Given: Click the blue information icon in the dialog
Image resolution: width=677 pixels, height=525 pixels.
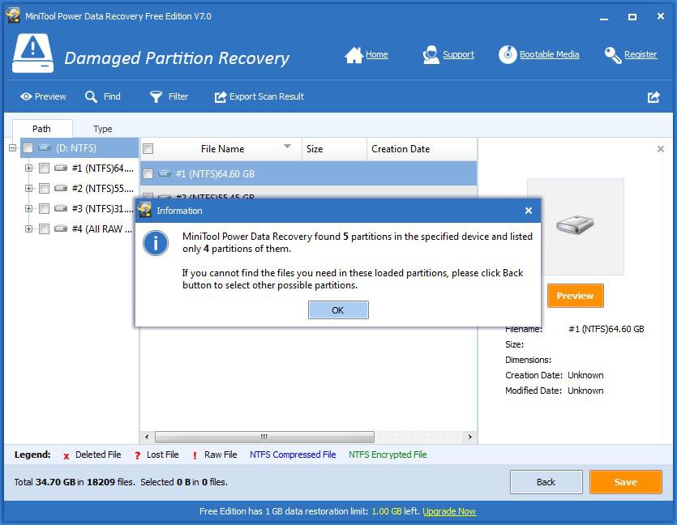Looking at the screenshot, I should tap(156, 243).
